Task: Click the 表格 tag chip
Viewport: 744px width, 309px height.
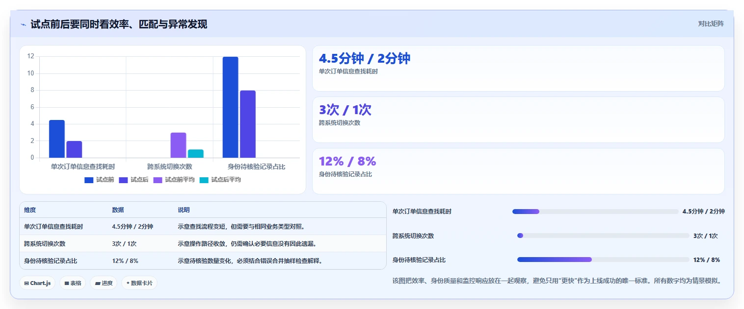Action: [x=73, y=283]
